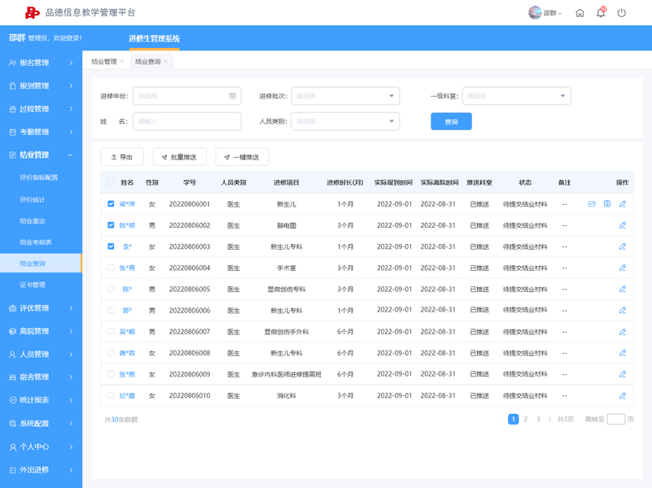Uncheck the checkbox for 李*

[x=111, y=246]
